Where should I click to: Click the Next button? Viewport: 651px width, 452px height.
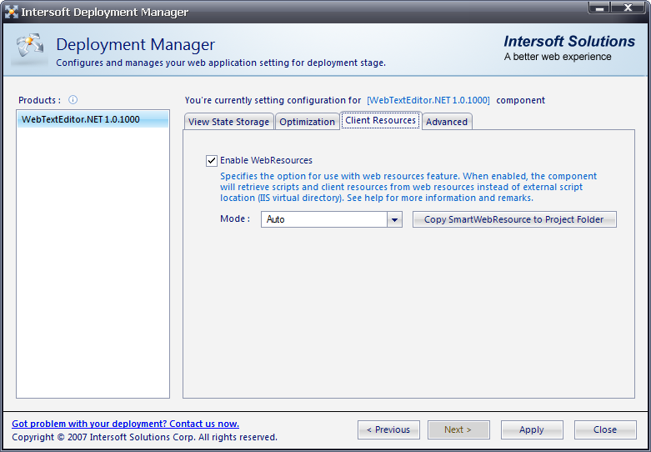coord(458,429)
